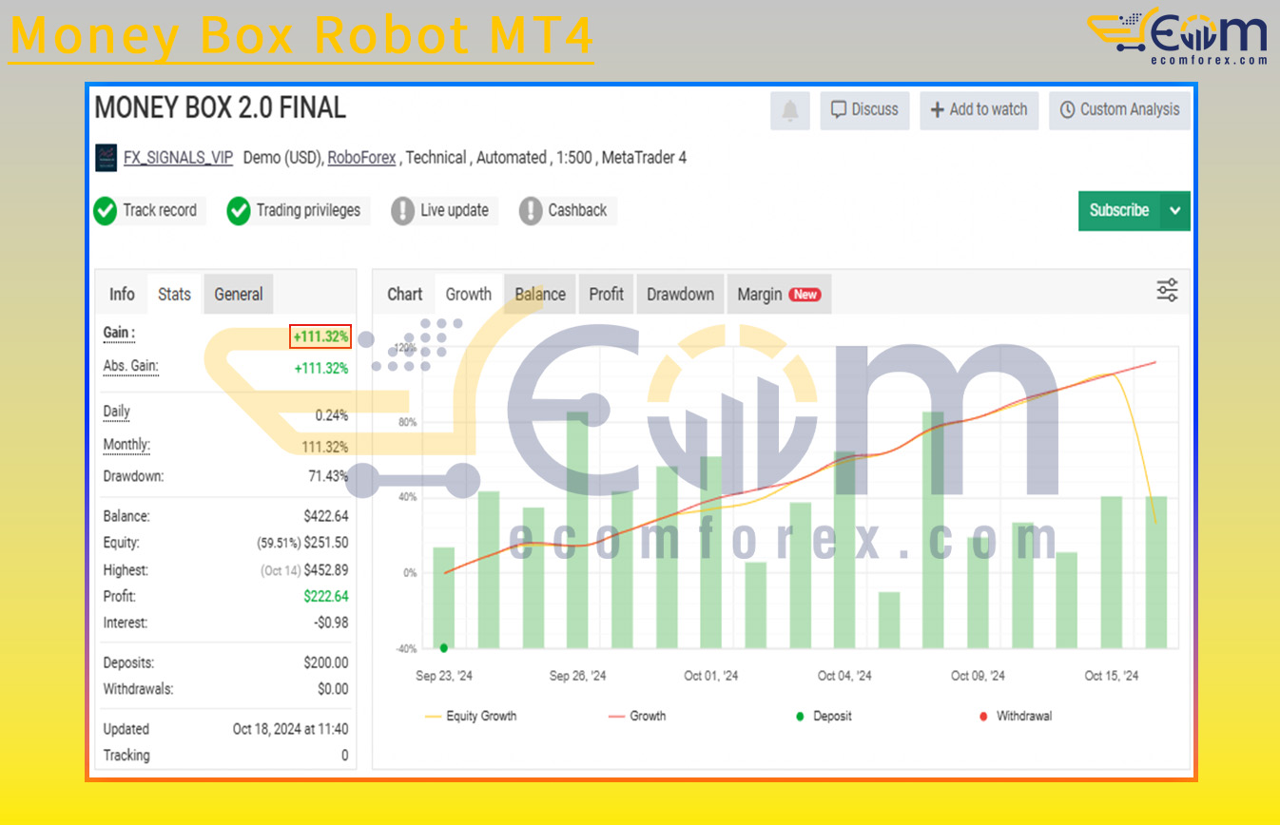Image resolution: width=1280 pixels, height=825 pixels.
Task: Open the Profit chart tab
Action: (606, 295)
